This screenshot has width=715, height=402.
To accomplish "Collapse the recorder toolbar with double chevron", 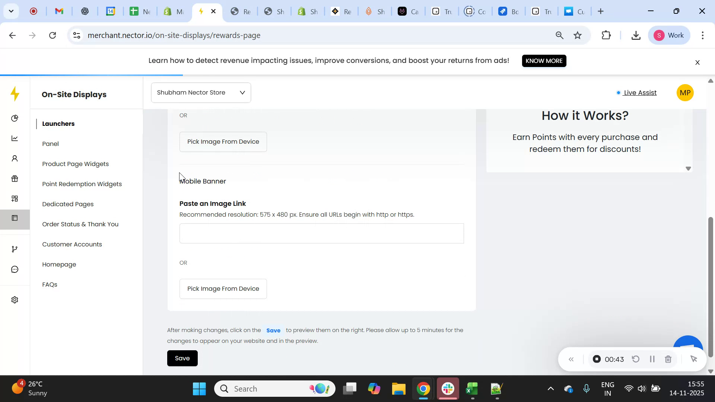I will pyautogui.click(x=571, y=359).
